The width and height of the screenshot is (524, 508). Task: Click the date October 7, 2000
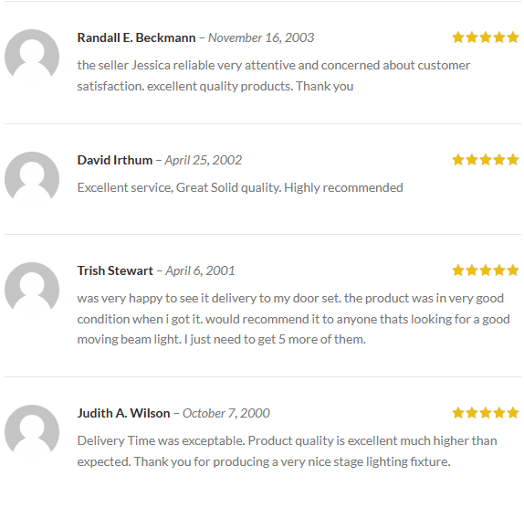click(226, 413)
